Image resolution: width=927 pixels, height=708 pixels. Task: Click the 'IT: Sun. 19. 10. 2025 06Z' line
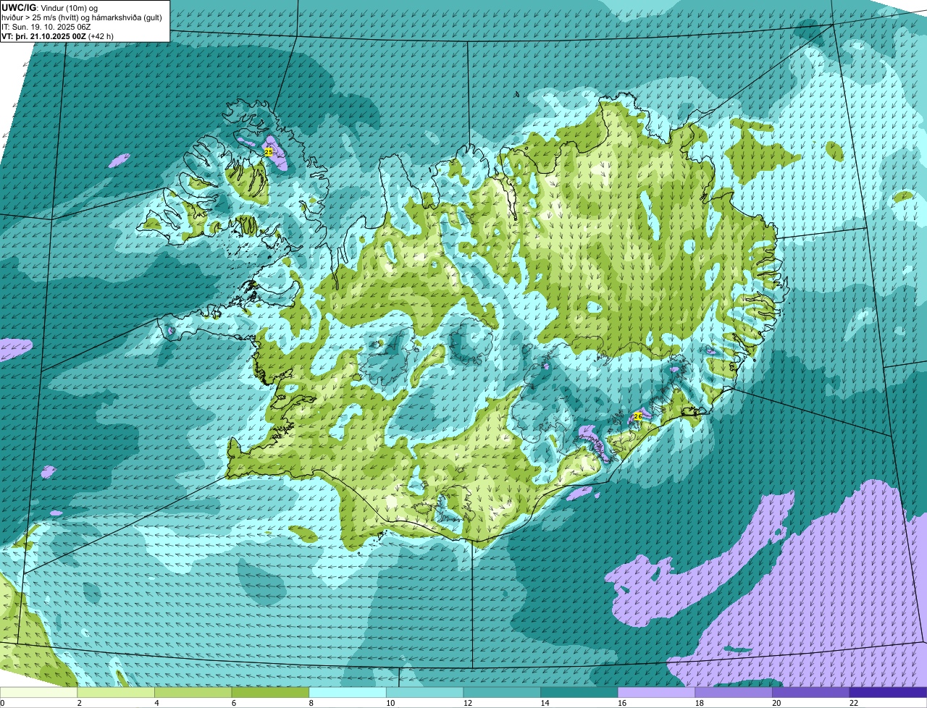click(46, 27)
